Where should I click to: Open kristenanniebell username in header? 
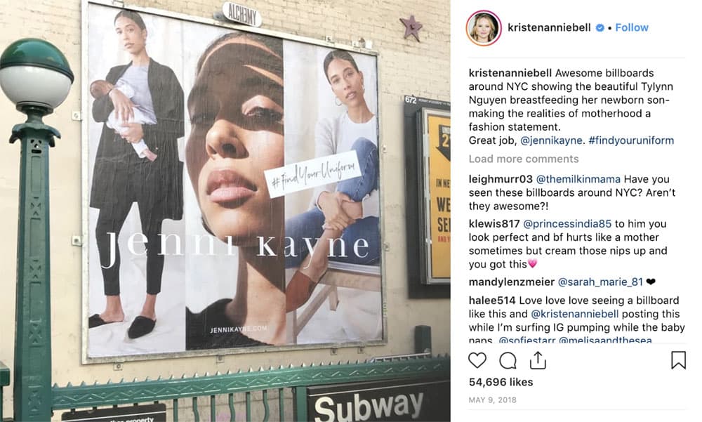(x=550, y=28)
